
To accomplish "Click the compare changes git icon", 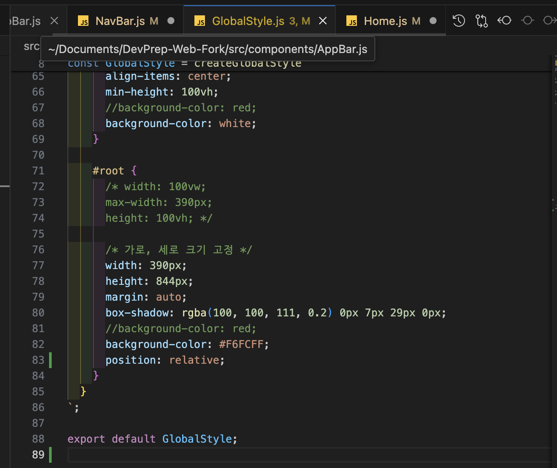I will tap(481, 21).
